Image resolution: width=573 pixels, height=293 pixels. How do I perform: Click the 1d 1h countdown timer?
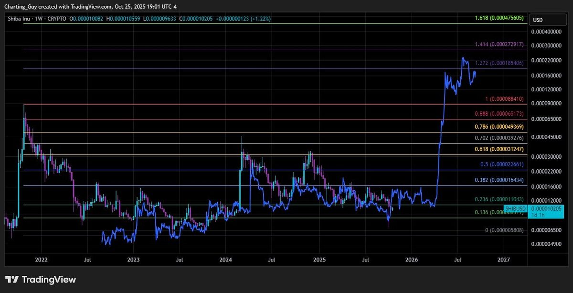(537, 215)
